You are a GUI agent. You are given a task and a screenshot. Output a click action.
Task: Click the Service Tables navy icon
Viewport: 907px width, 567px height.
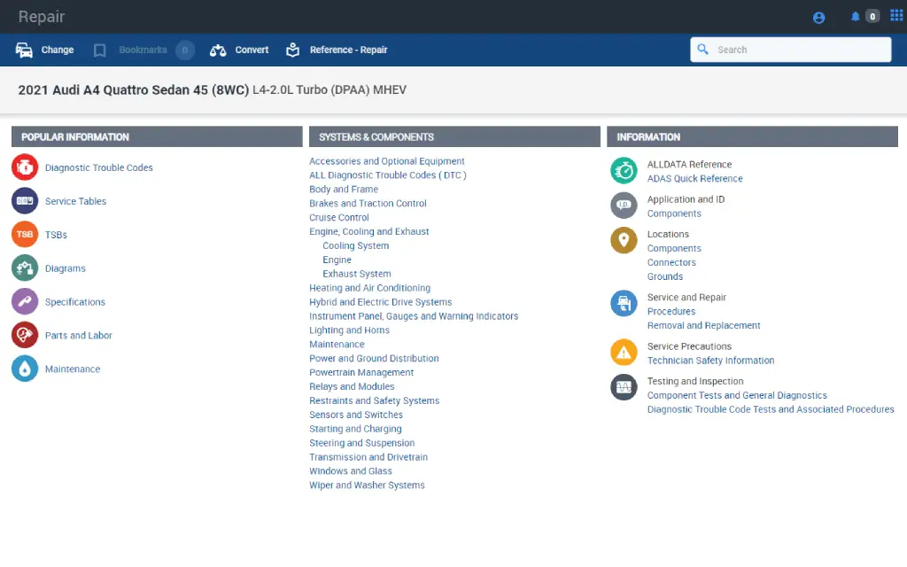[25, 201]
